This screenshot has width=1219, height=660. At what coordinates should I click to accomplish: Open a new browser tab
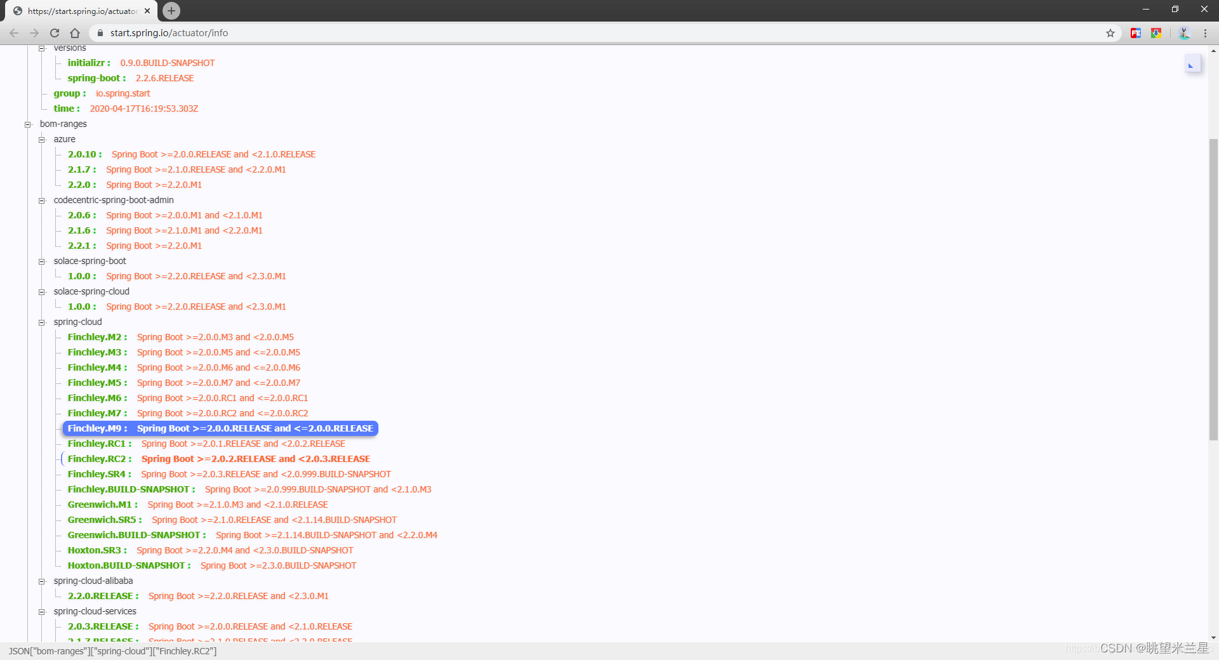[x=171, y=11]
